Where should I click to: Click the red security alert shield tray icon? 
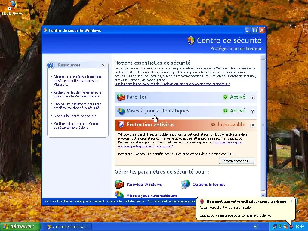[291, 226]
